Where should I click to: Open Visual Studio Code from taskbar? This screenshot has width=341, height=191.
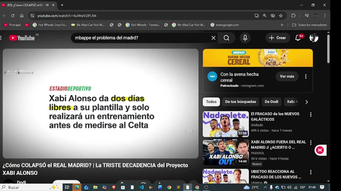[x=141, y=187]
